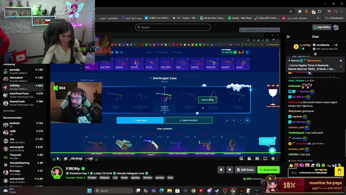Open the Windows Start menu
The width and height of the screenshot is (346, 195).
point(89,191)
